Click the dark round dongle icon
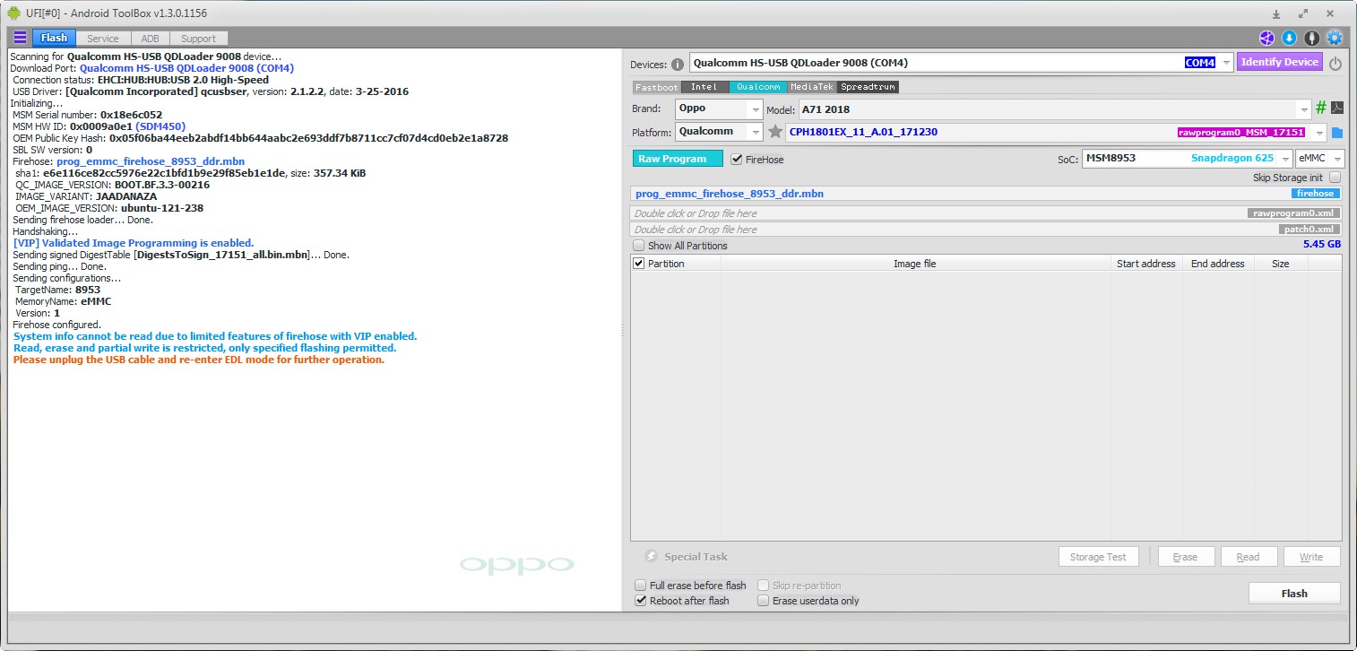1357x651 pixels. tap(1311, 38)
